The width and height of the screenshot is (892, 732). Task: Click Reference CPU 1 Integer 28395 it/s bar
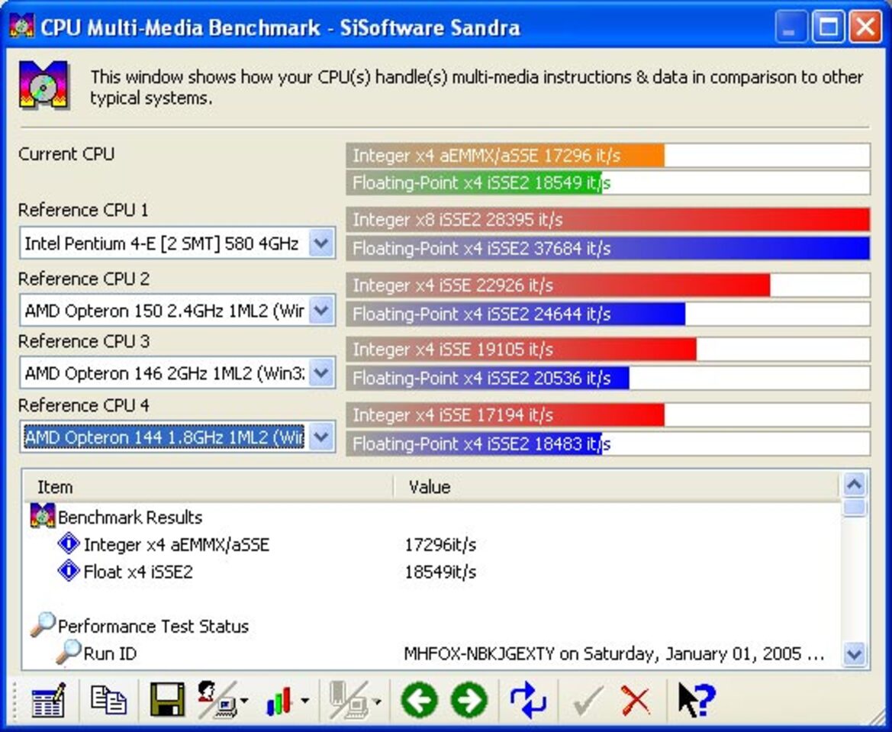(x=608, y=219)
